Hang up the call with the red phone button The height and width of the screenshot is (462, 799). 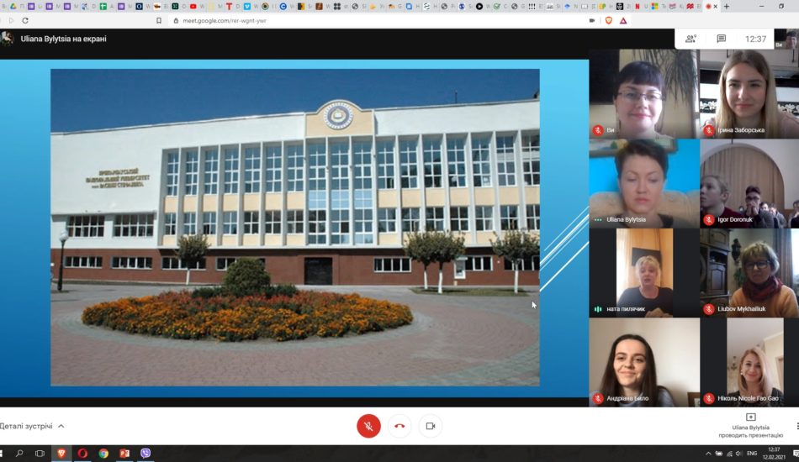pos(399,426)
